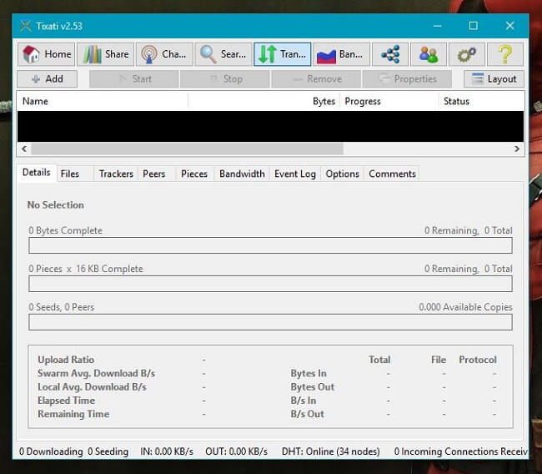Viewport: 542px width, 474px height.
Task: Open the Search section
Action: coord(223,54)
